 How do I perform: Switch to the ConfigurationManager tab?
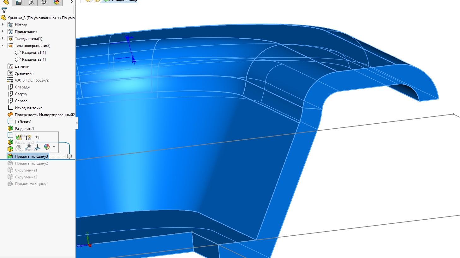pyautogui.click(x=31, y=2)
